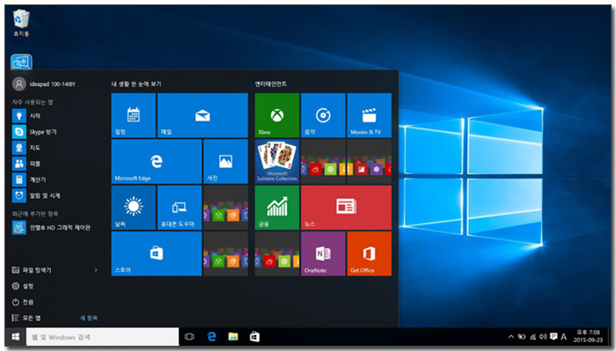Open Task View on taskbar
Viewport: 616px width, 351px height.
point(189,337)
